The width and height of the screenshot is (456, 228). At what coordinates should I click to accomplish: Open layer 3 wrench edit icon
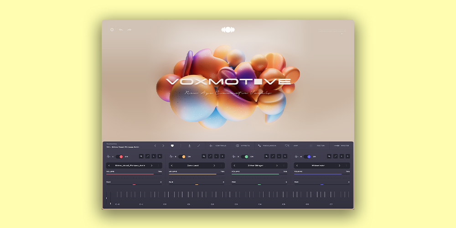266,156
